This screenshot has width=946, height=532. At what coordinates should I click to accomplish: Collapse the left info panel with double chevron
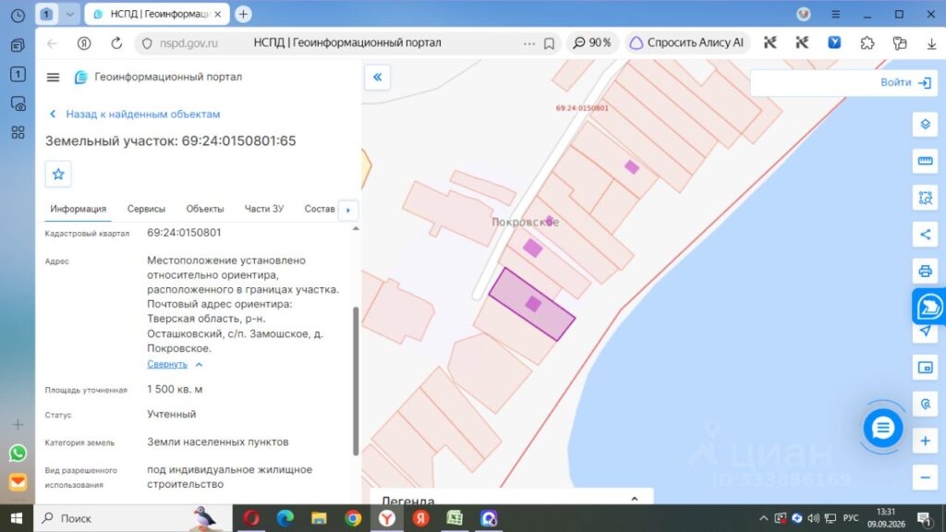tap(377, 78)
